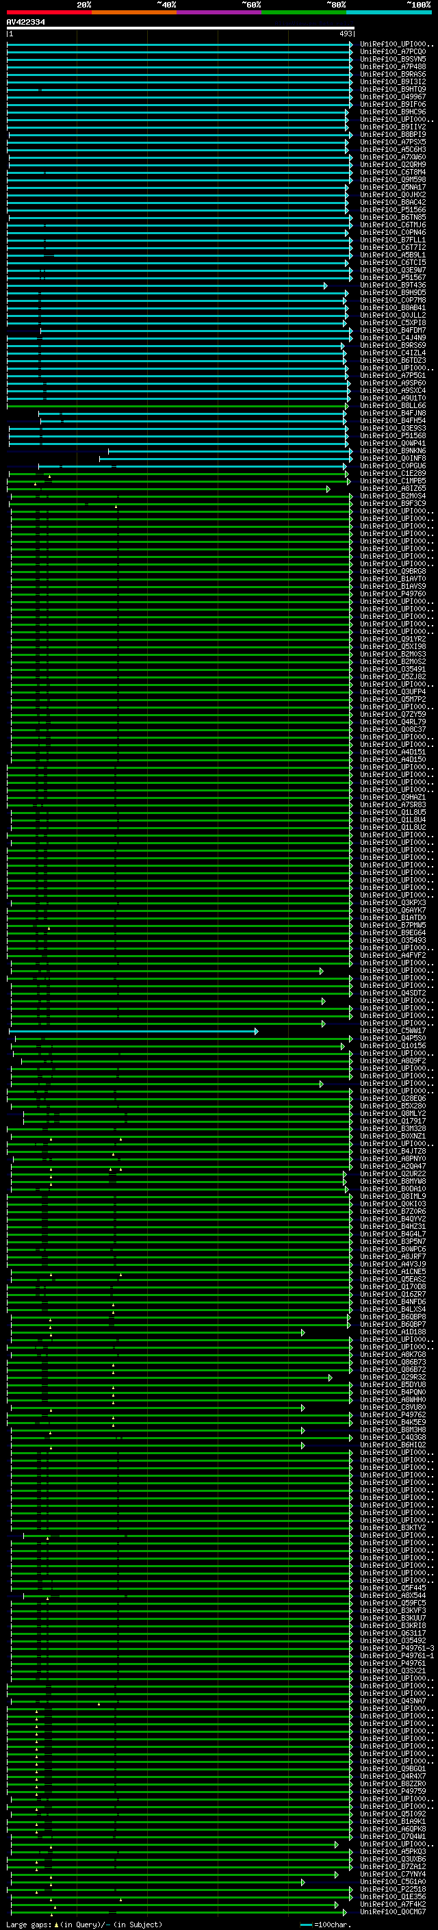The height and width of the screenshot is (1930, 438).
Task: Click label UniRef100_Q5XI98
Action: (393, 646)
